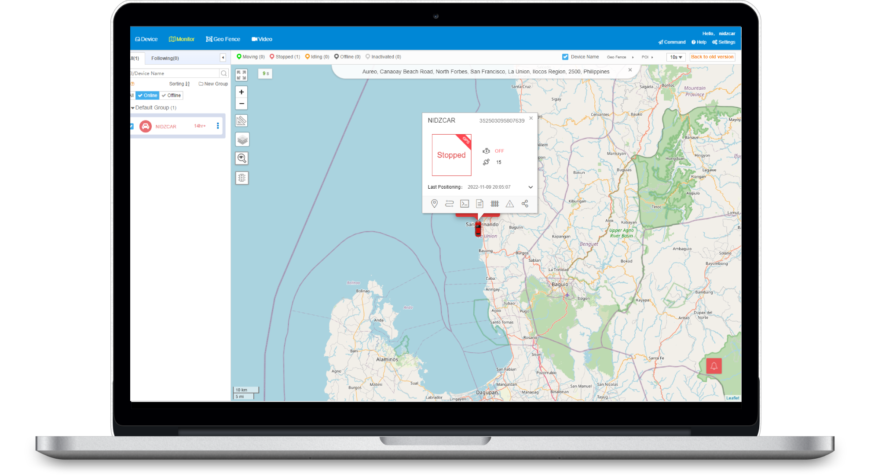The image size is (871, 475).
Task: Expand the Geo Fence map dropdown
Action: 620,57
